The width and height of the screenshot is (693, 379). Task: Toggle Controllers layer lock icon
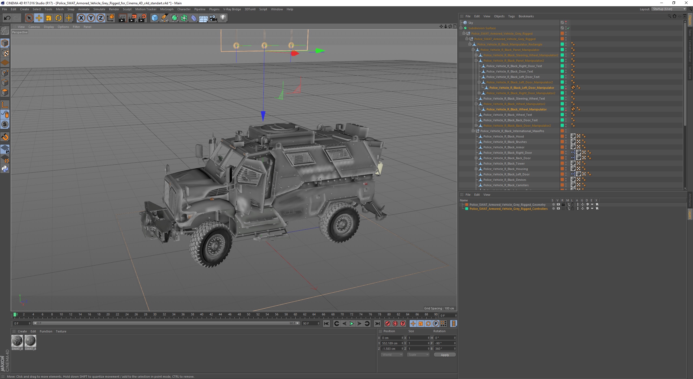pos(573,209)
